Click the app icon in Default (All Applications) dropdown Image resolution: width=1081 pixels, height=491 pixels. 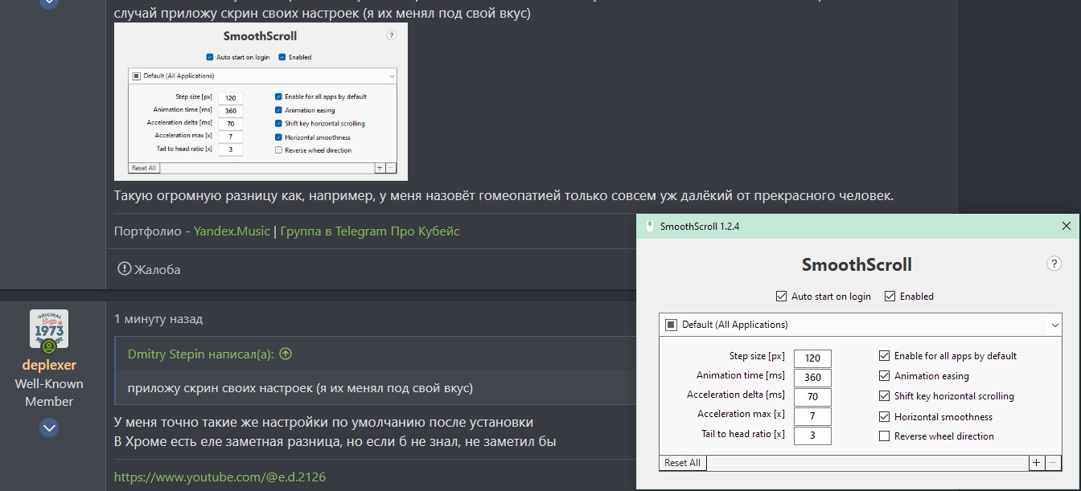(x=671, y=325)
